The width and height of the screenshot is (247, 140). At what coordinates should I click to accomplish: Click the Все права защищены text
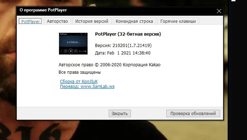click(80, 72)
